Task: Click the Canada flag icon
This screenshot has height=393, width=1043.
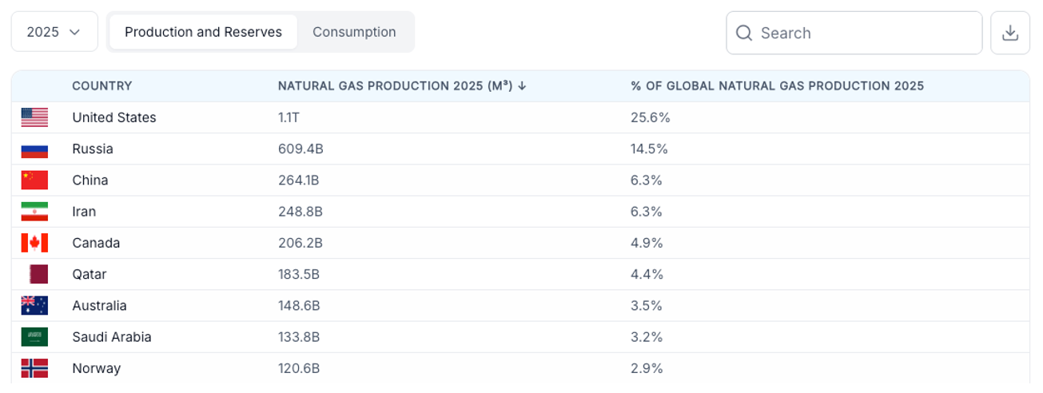Action: click(34, 243)
